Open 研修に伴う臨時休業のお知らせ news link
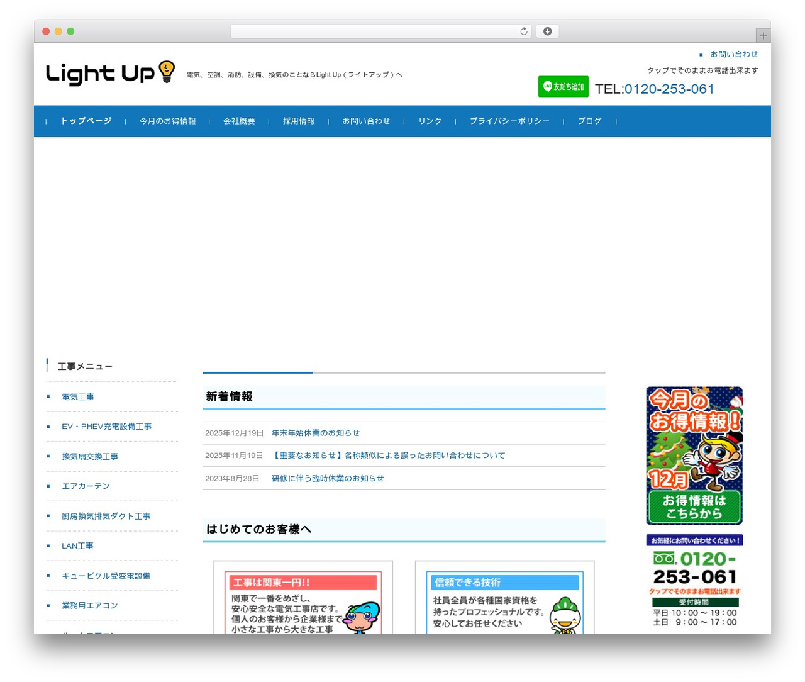805x682 pixels. (x=328, y=478)
